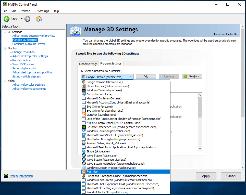Click the Clicker Heroes icon in list
The image size is (246, 195).
pyautogui.click(x=84, y=86)
